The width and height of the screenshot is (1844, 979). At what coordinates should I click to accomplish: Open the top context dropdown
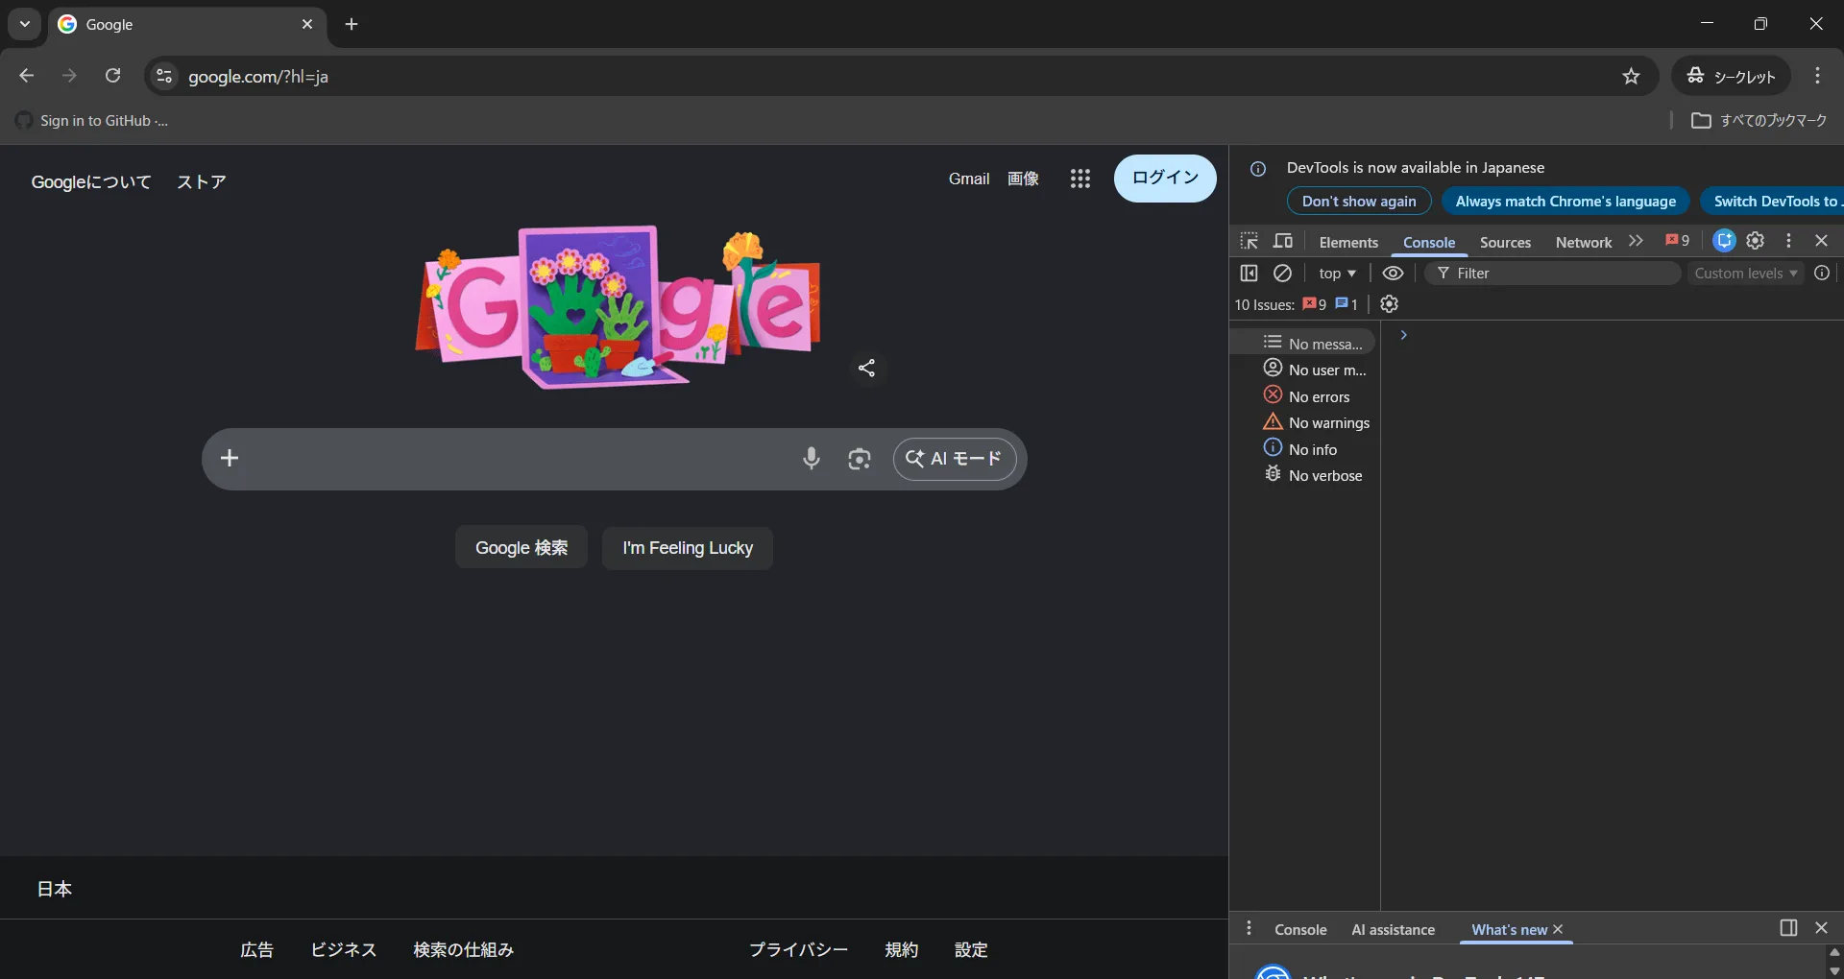[1337, 274]
